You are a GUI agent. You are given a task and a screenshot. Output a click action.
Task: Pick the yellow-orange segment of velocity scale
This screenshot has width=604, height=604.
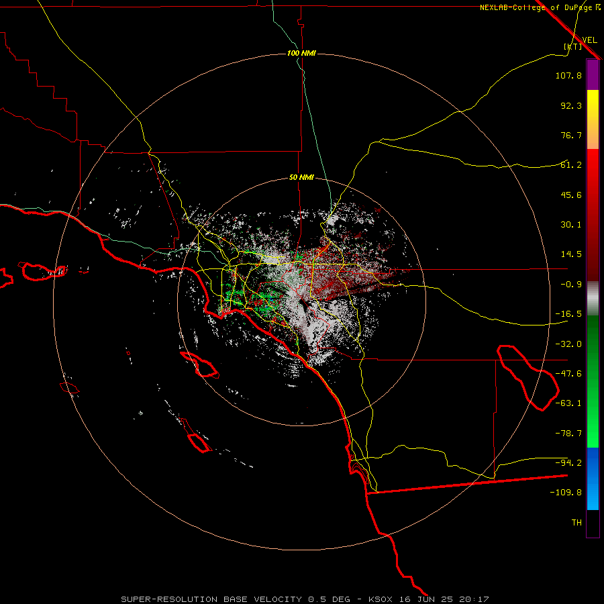pyautogui.click(x=593, y=119)
